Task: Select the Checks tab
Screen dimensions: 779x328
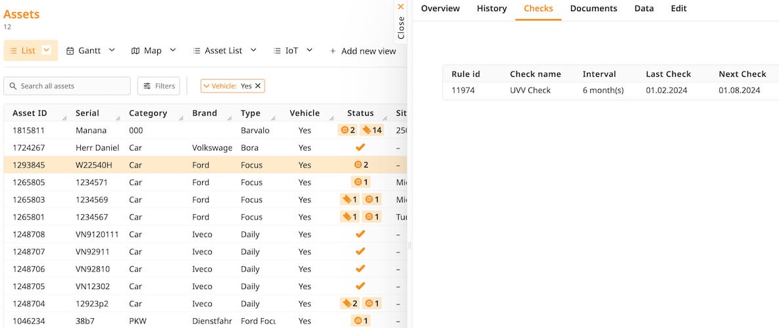Action: point(539,9)
